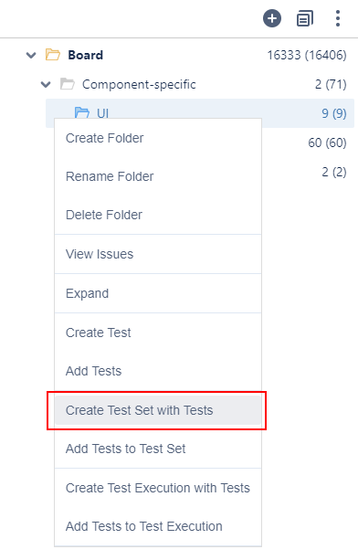Click the UI folder icon
Screen dimensions: 358x560
pyautogui.click(x=82, y=112)
